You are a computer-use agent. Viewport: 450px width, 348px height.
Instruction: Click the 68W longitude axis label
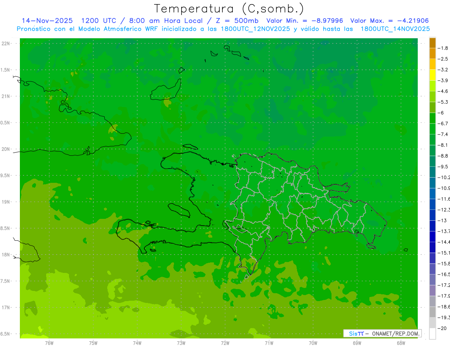click(401, 343)
